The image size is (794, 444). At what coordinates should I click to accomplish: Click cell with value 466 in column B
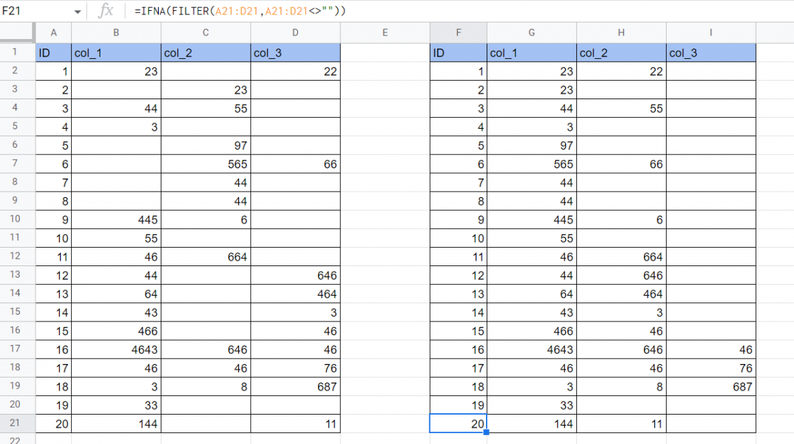pos(116,331)
